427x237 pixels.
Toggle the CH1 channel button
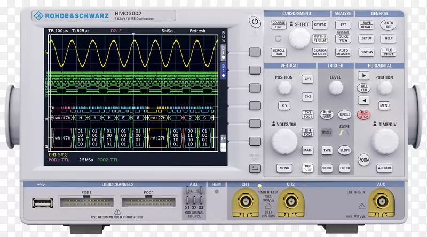(x=307, y=79)
